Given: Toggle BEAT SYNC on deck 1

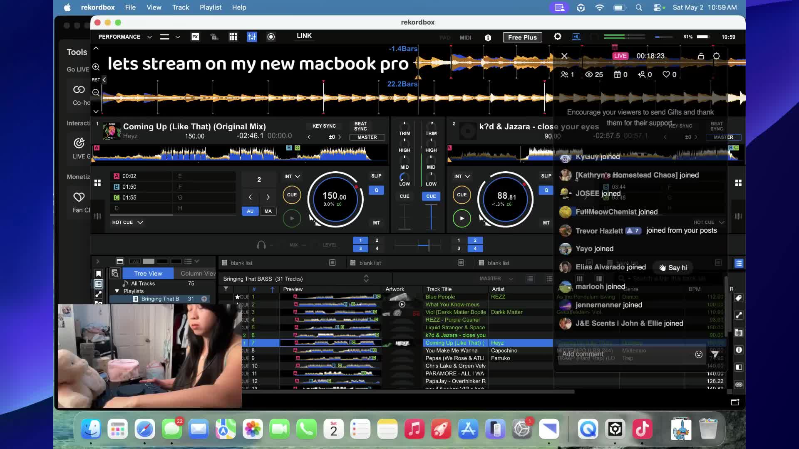Looking at the screenshot, I should point(360,126).
